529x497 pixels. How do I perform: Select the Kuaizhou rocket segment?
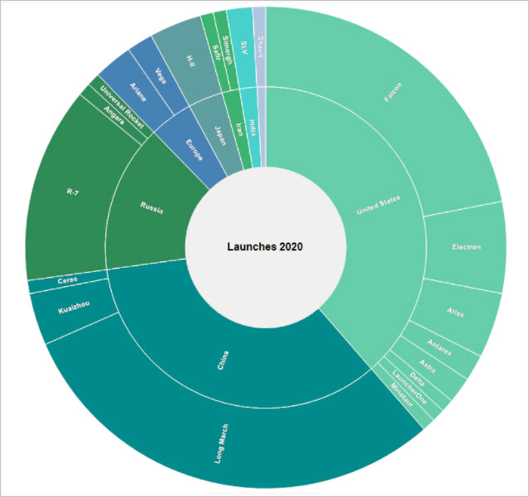pyautogui.click(x=73, y=310)
